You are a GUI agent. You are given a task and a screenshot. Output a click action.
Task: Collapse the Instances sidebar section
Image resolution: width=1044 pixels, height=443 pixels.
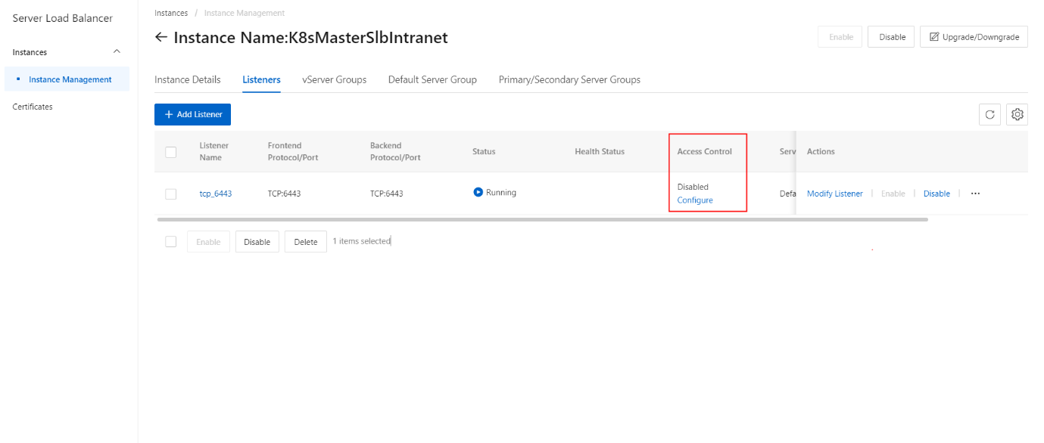[117, 52]
